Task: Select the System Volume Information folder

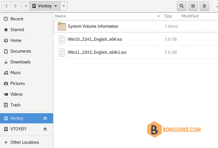Action: 136,26
